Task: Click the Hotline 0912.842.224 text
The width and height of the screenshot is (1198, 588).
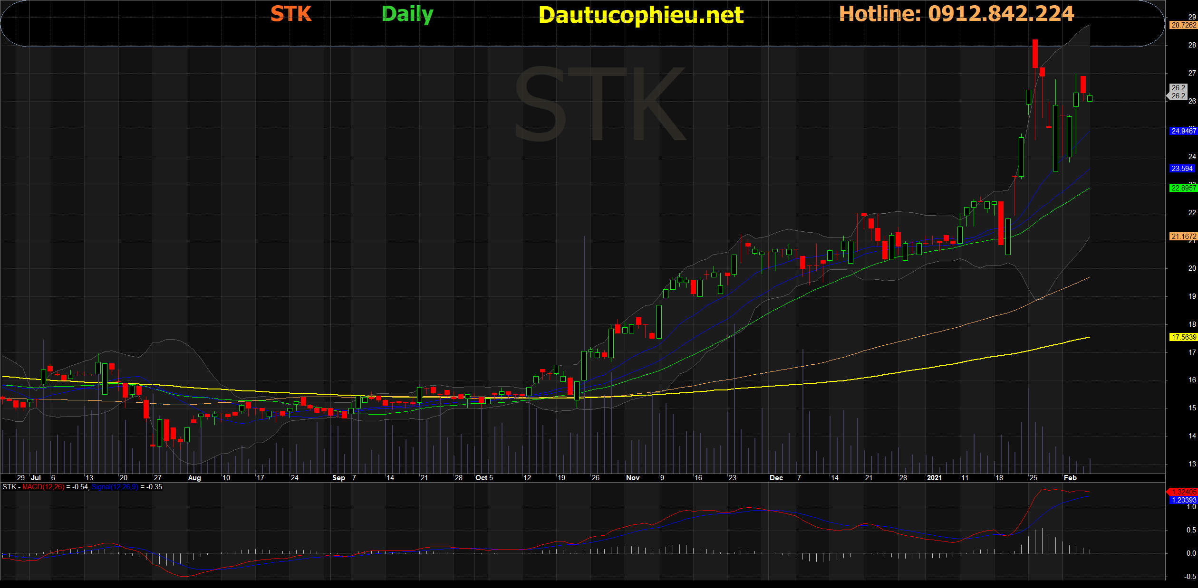Action: (956, 14)
